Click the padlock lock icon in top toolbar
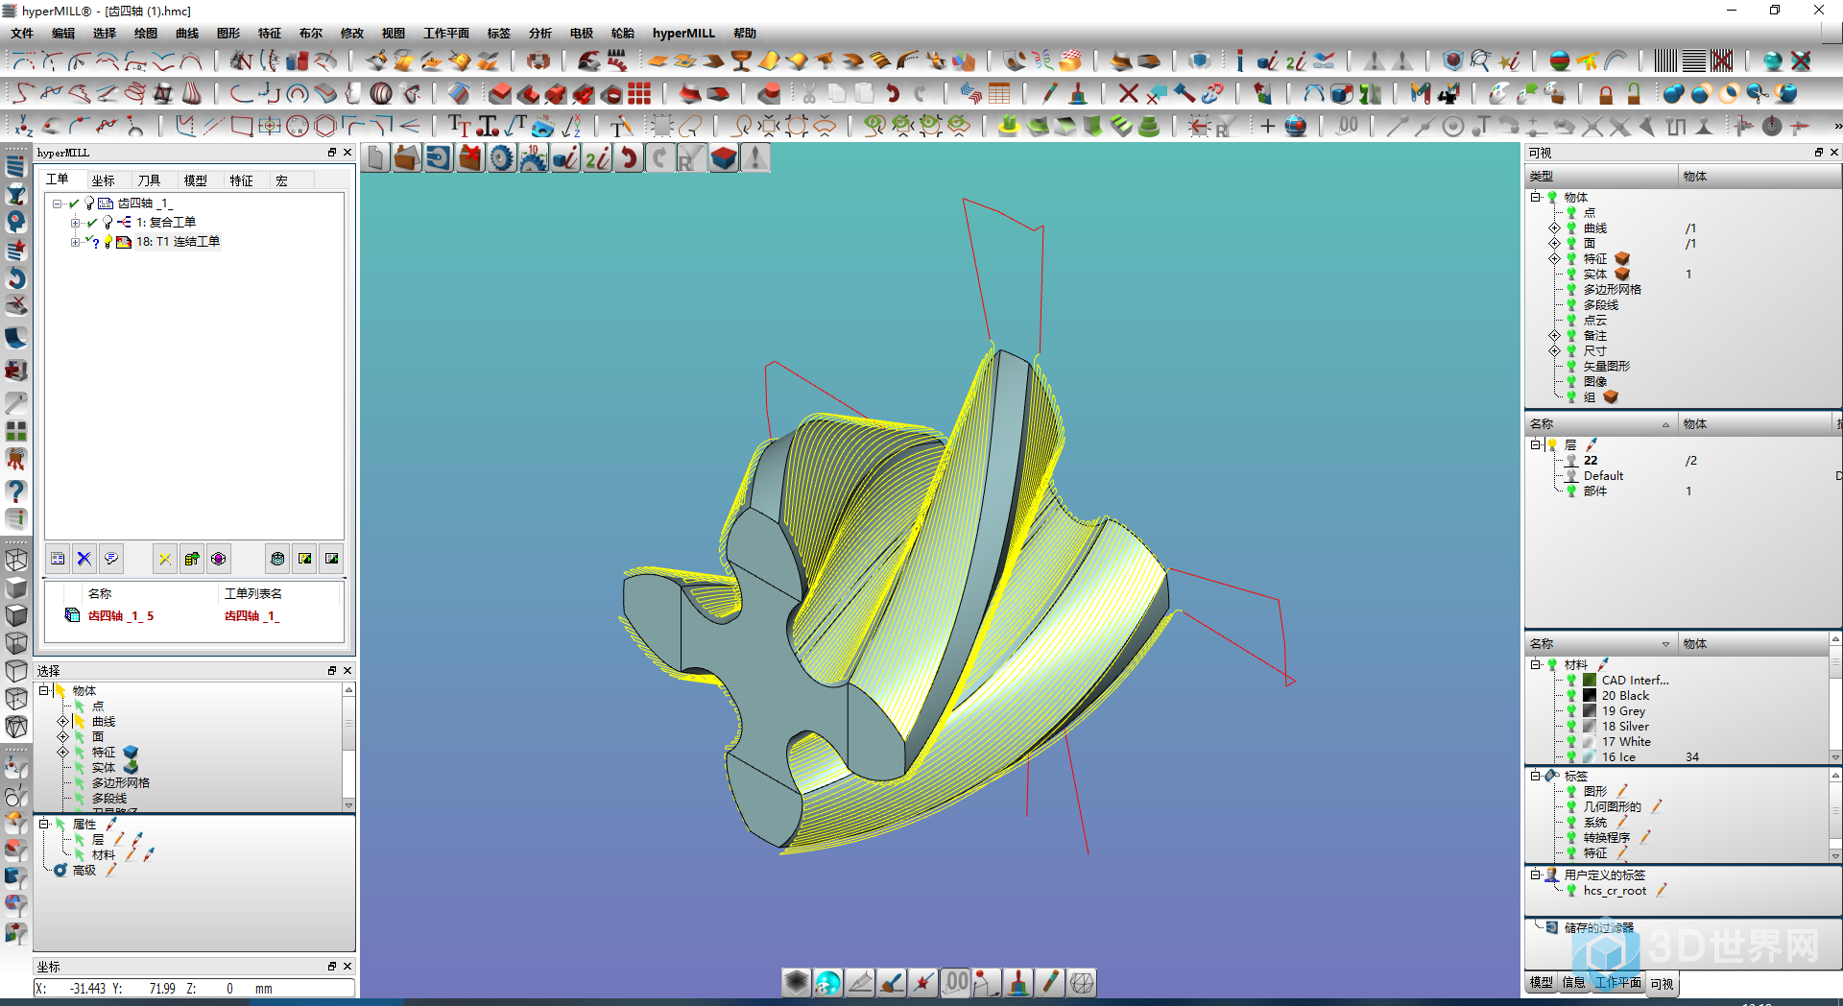The image size is (1843, 1006). click(1606, 93)
